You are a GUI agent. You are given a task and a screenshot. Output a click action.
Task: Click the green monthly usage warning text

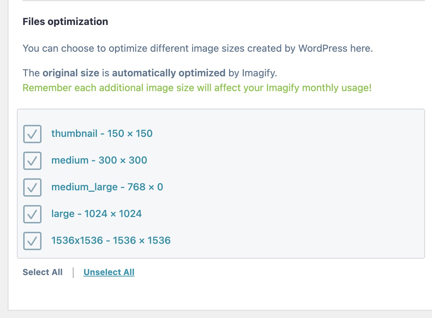[x=197, y=88]
